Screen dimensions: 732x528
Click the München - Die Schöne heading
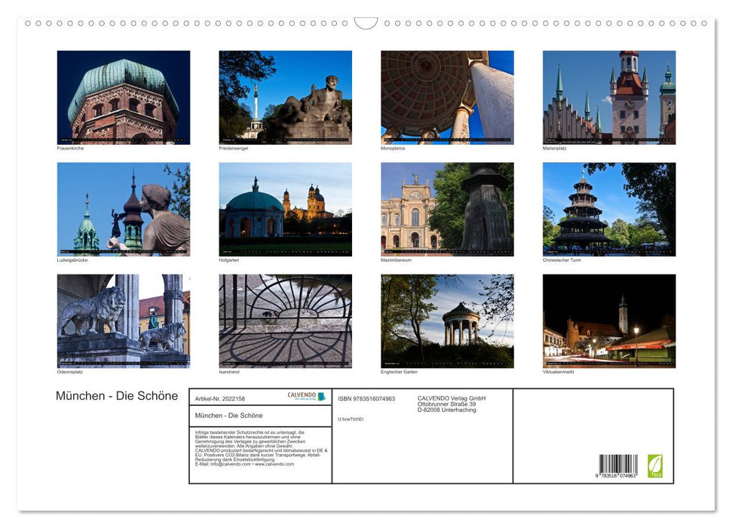116,396
